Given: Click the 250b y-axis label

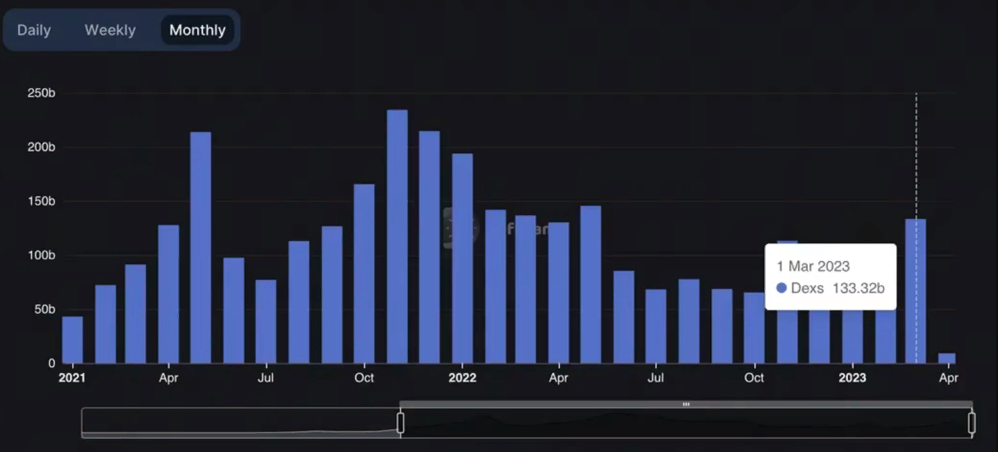Looking at the screenshot, I should click(41, 93).
